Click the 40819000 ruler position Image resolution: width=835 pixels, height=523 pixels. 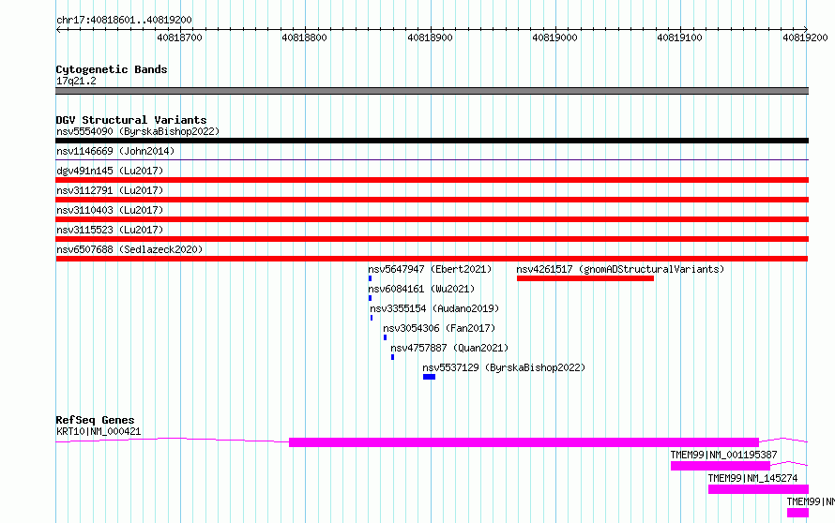(554, 37)
